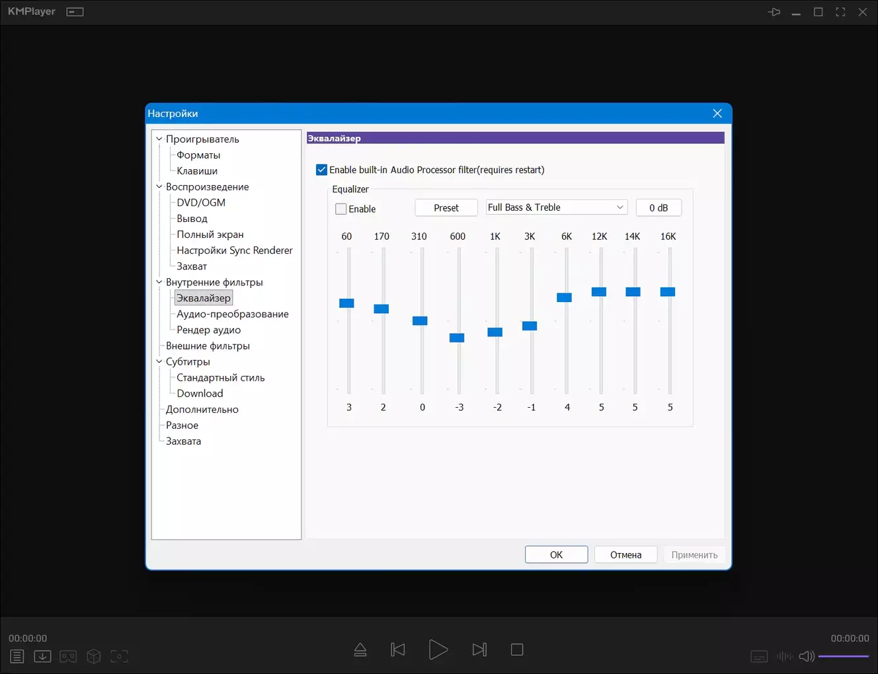Open the playlist icon in bottom bar

pos(17,656)
